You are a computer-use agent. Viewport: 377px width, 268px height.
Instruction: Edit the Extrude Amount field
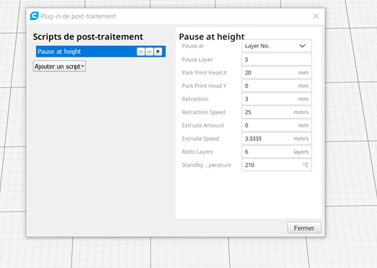(x=277, y=125)
